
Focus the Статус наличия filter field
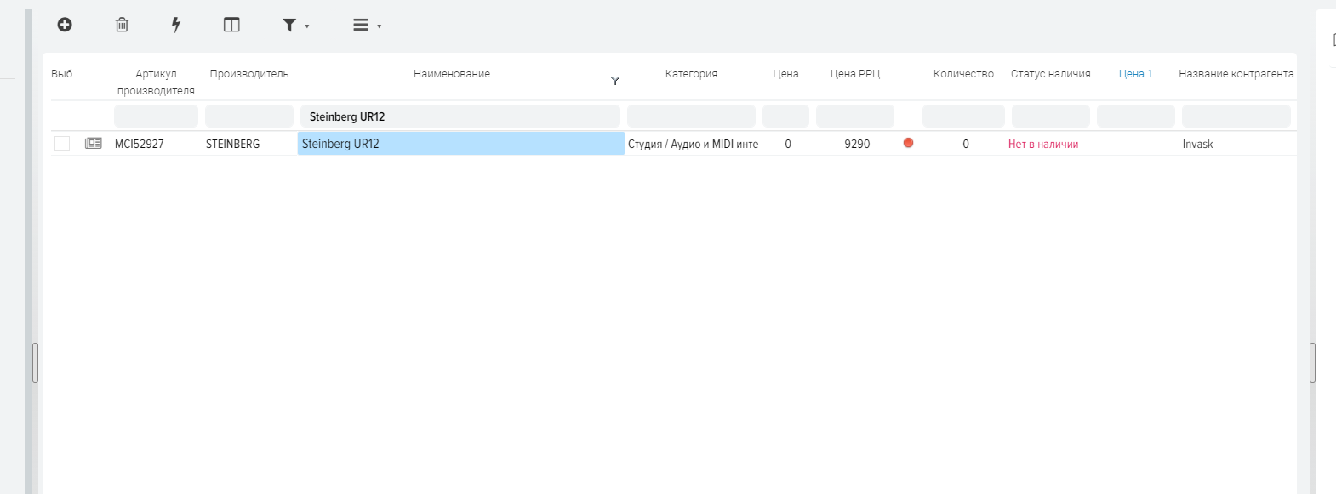1051,116
